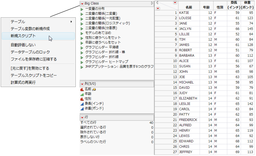The width and height of the screenshot is (256, 156).
Task: Click green run arrow for モデルのあてはめ
Action: [82, 33]
